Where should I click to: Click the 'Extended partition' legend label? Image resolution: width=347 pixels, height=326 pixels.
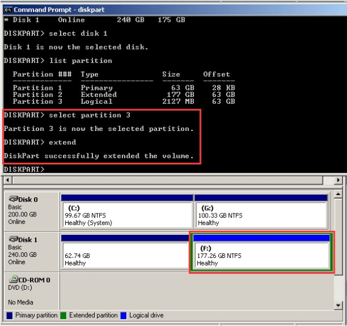tap(93, 316)
